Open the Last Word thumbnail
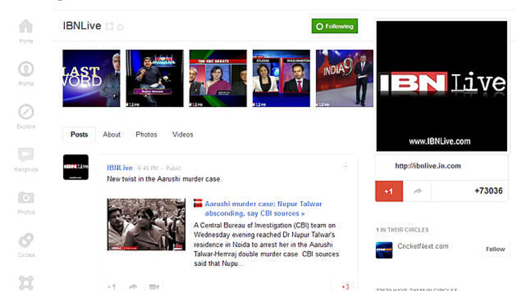The image size is (517, 291). (x=91, y=78)
